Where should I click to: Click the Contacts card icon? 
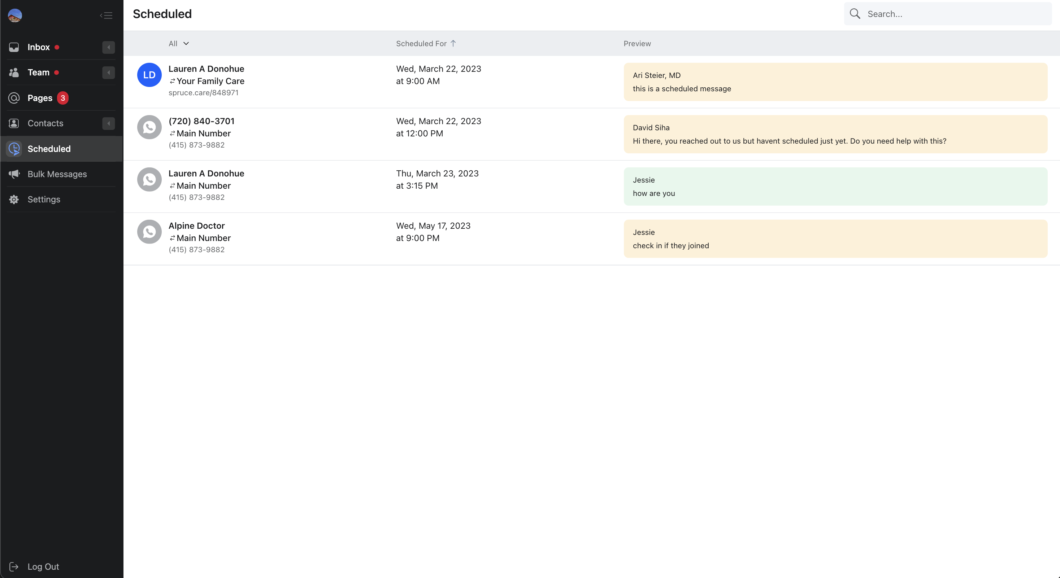point(14,123)
